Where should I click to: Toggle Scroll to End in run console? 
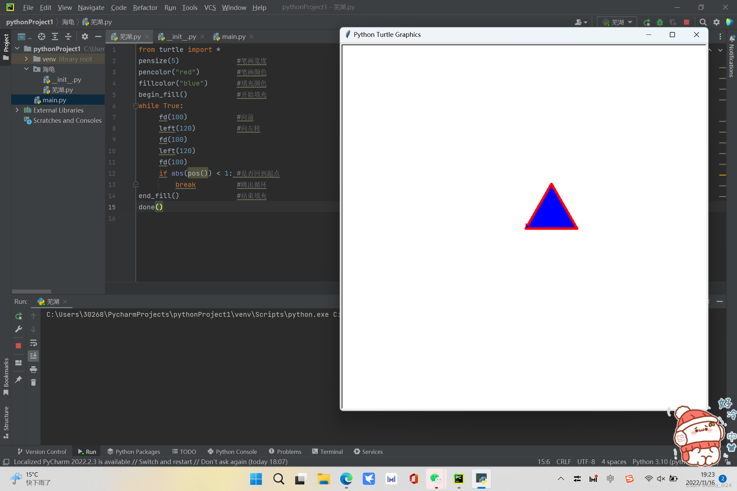[33, 356]
